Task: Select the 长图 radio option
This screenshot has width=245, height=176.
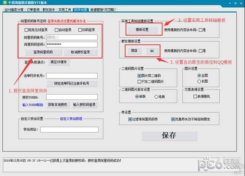Action: 198,81
